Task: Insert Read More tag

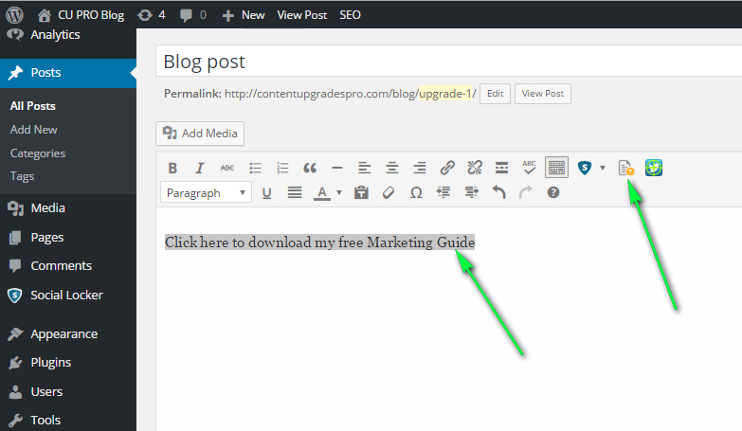Action: [x=501, y=168]
